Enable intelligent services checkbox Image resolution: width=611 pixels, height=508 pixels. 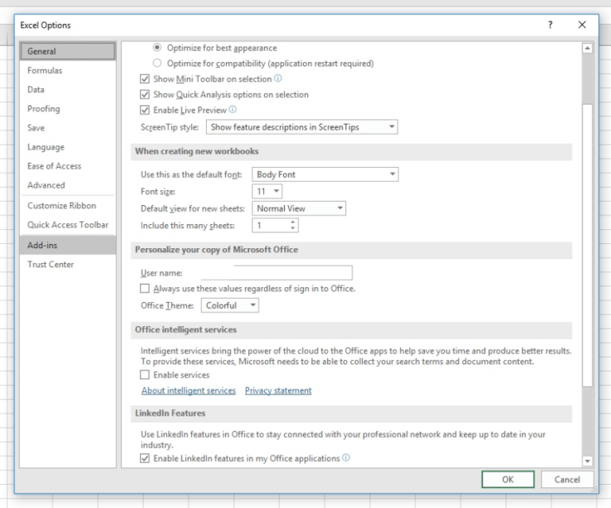click(x=145, y=375)
